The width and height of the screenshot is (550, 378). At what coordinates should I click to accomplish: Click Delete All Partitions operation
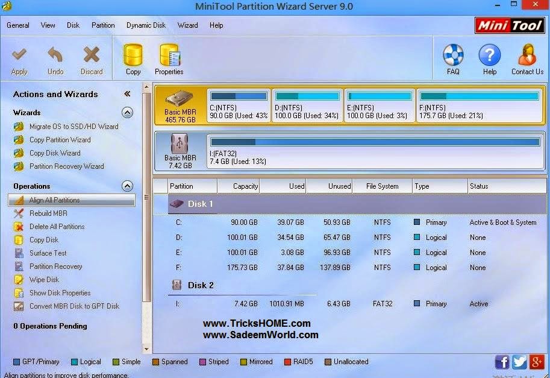pos(57,227)
